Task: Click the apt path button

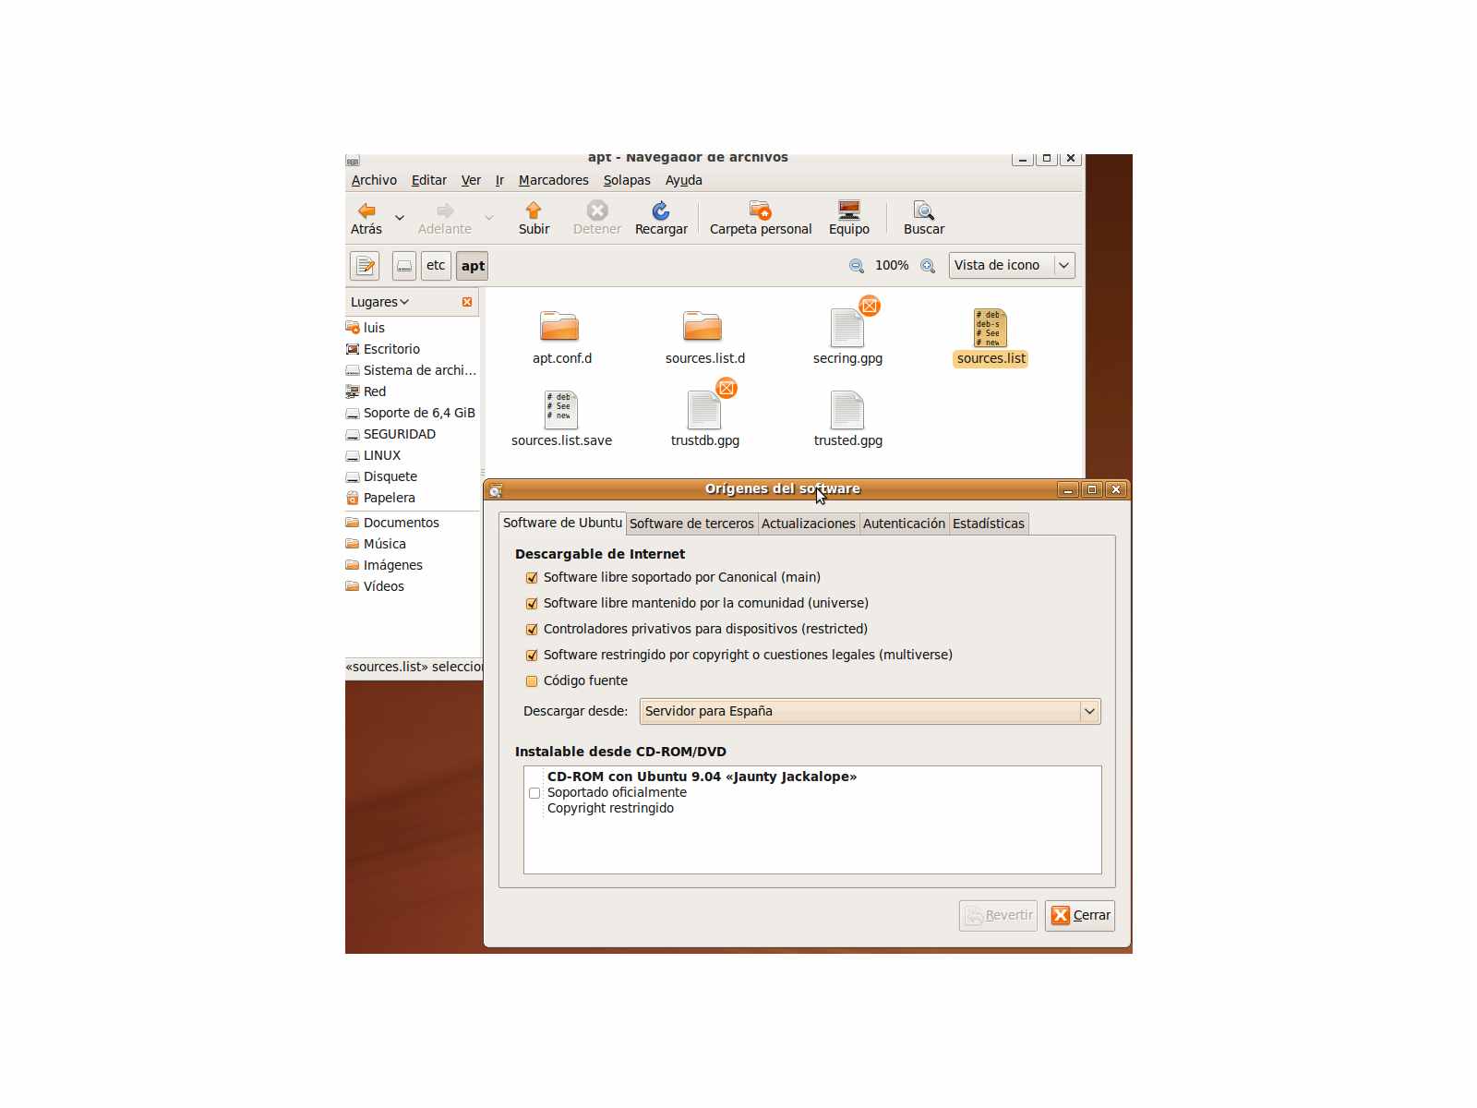Action: pos(473,266)
